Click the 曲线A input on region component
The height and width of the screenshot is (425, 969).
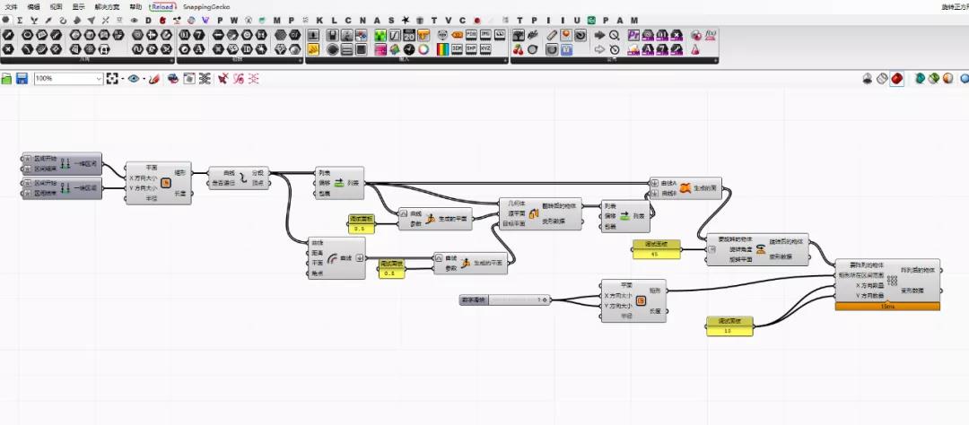pos(668,183)
